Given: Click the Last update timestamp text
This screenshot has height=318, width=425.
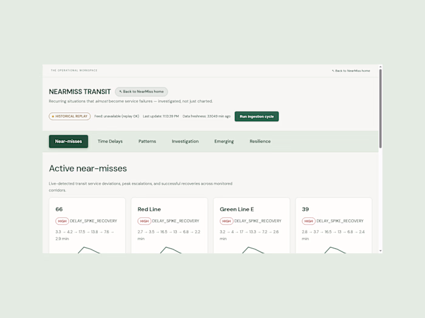Looking at the screenshot, I should (x=161, y=116).
